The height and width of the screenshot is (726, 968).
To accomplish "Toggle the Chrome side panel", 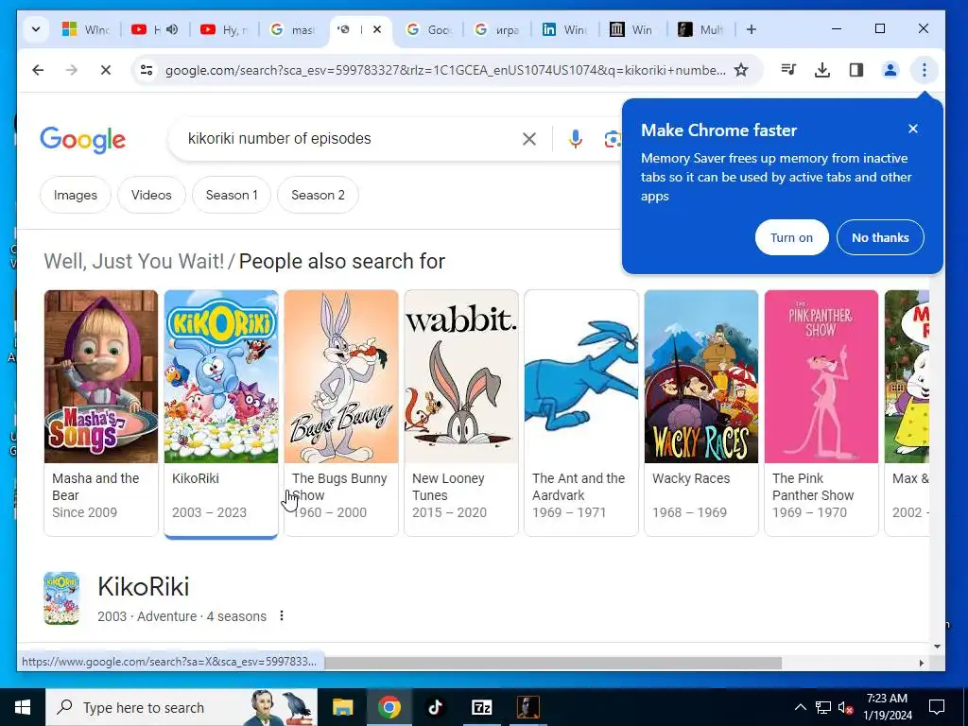I will point(856,70).
